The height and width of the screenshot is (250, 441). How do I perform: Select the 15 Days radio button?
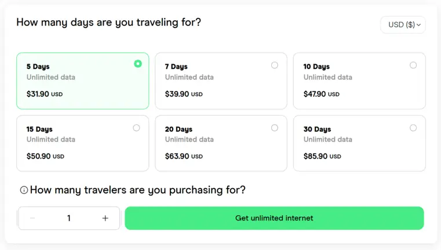click(136, 128)
